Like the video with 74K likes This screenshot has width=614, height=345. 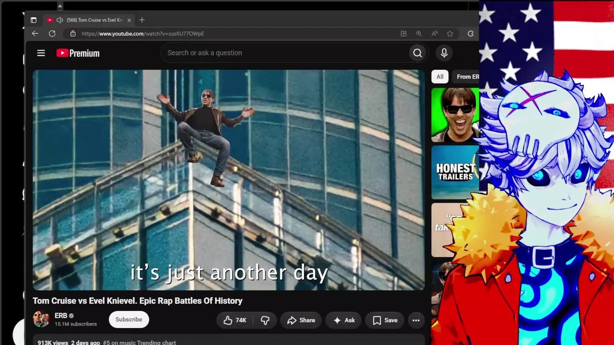[x=235, y=320]
